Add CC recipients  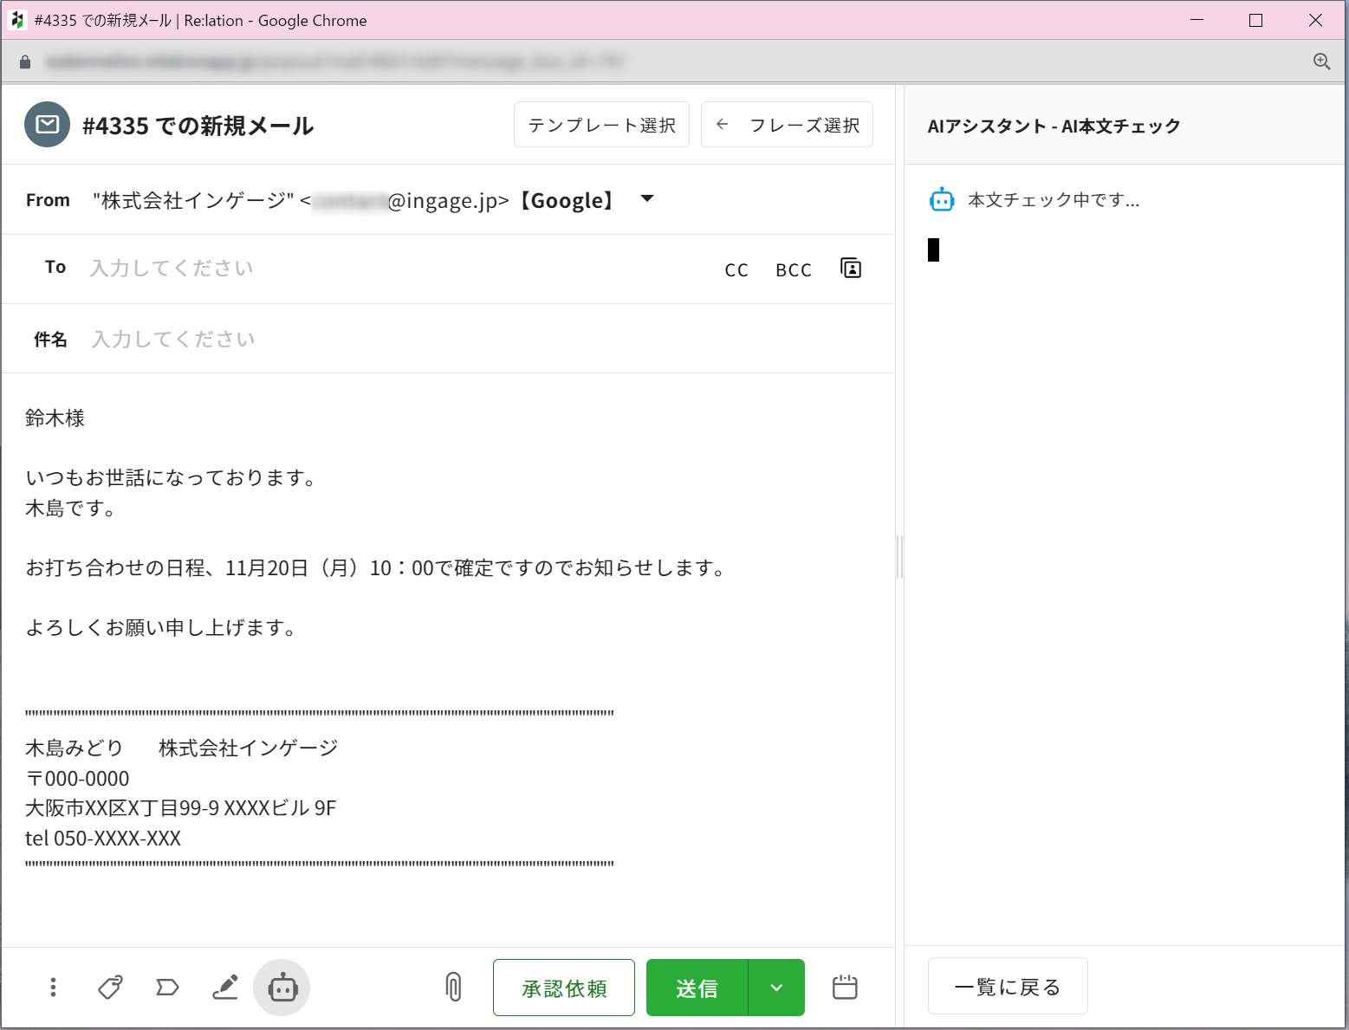[736, 270]
